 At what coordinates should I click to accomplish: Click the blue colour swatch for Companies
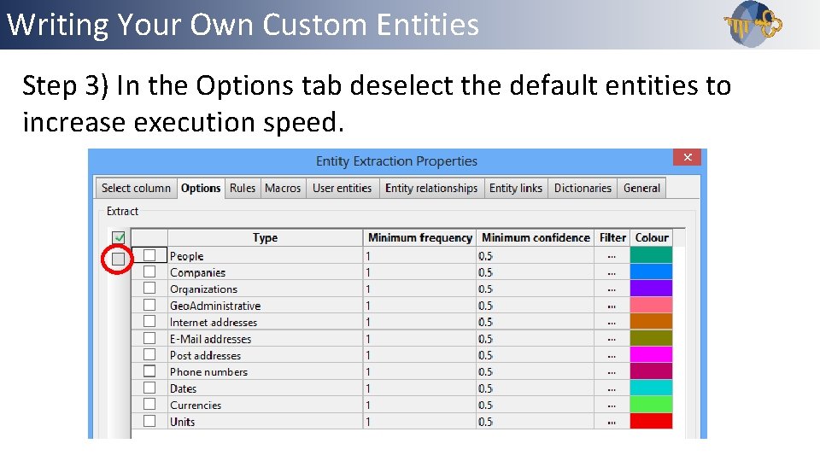(x=651, y=272)
